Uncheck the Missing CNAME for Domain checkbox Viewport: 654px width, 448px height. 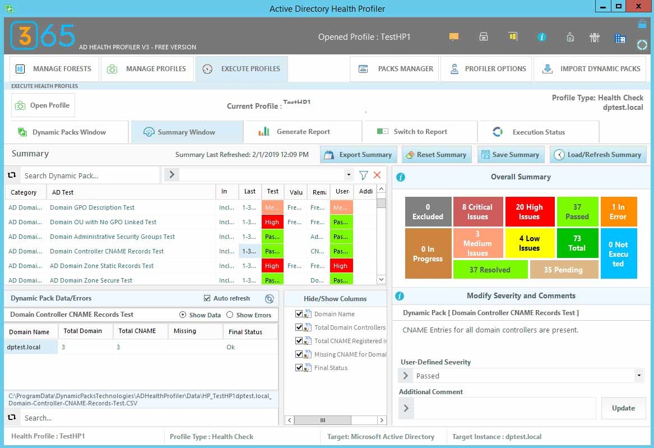(x=299, y=354)
